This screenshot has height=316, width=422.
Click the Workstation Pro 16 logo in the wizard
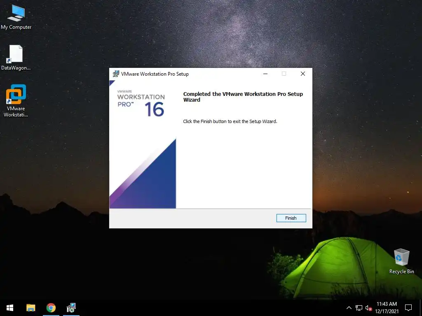(x=141, y=103)
